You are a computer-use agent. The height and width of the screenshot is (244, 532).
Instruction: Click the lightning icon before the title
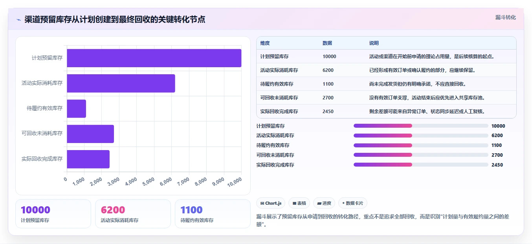click(x=19, y=20)
